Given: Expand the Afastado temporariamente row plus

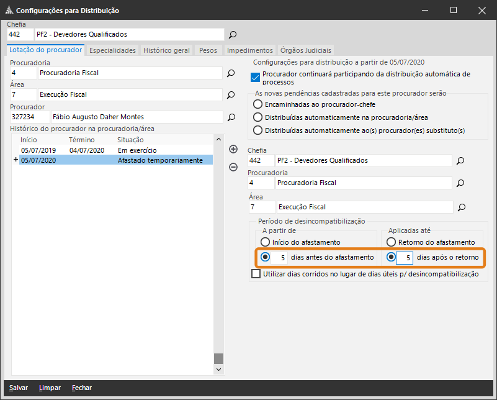Looking at the screenshot, I should 16,160.
